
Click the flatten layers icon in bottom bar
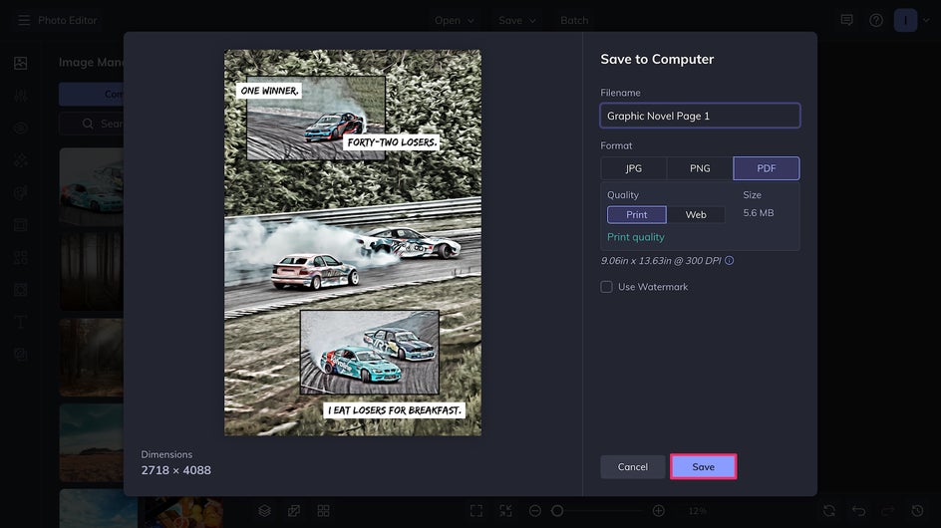pos(294,511)
